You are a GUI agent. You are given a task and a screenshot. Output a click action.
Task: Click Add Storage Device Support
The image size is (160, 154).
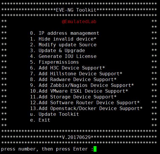(x=73, y=97)
